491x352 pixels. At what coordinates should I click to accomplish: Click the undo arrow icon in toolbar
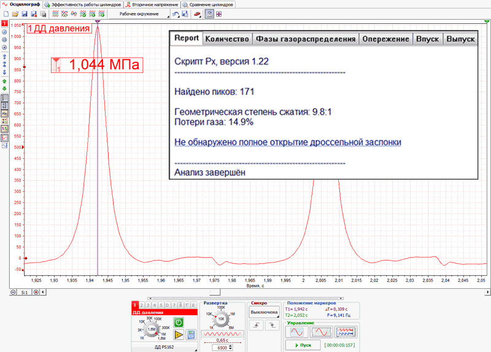(x=176, y=14)
